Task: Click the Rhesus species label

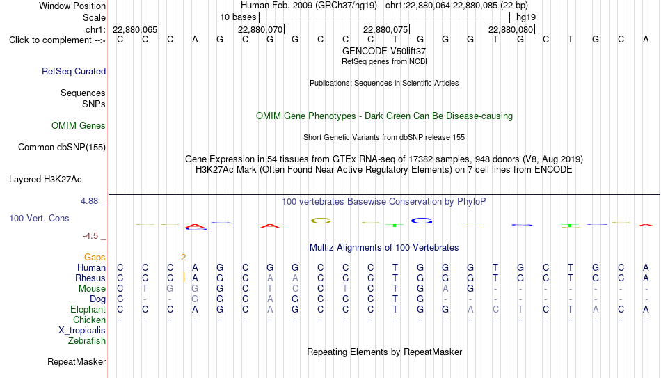Action: point(90,278)
